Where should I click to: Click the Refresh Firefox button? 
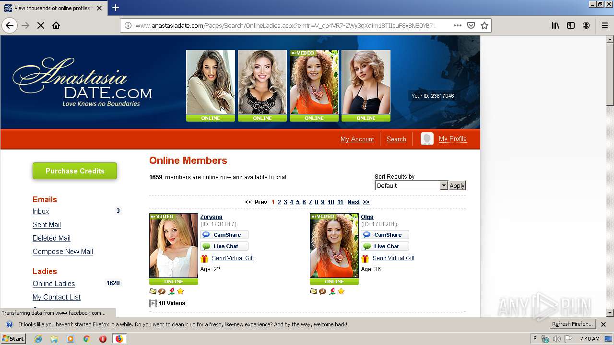click(x=573, y=324)
